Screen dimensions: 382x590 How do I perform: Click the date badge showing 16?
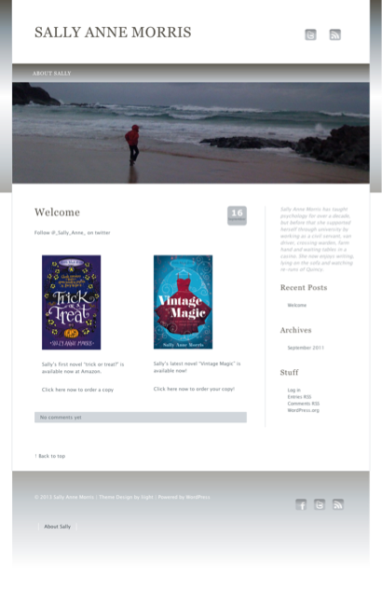(237, 215)
